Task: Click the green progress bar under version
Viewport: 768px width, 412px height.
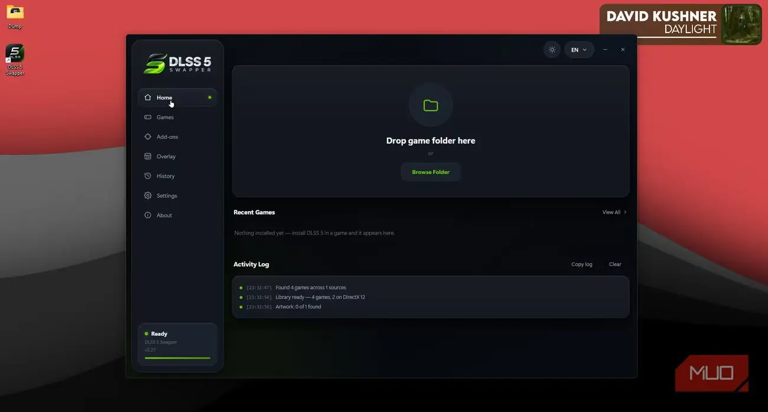Action: tap(177, 358)
